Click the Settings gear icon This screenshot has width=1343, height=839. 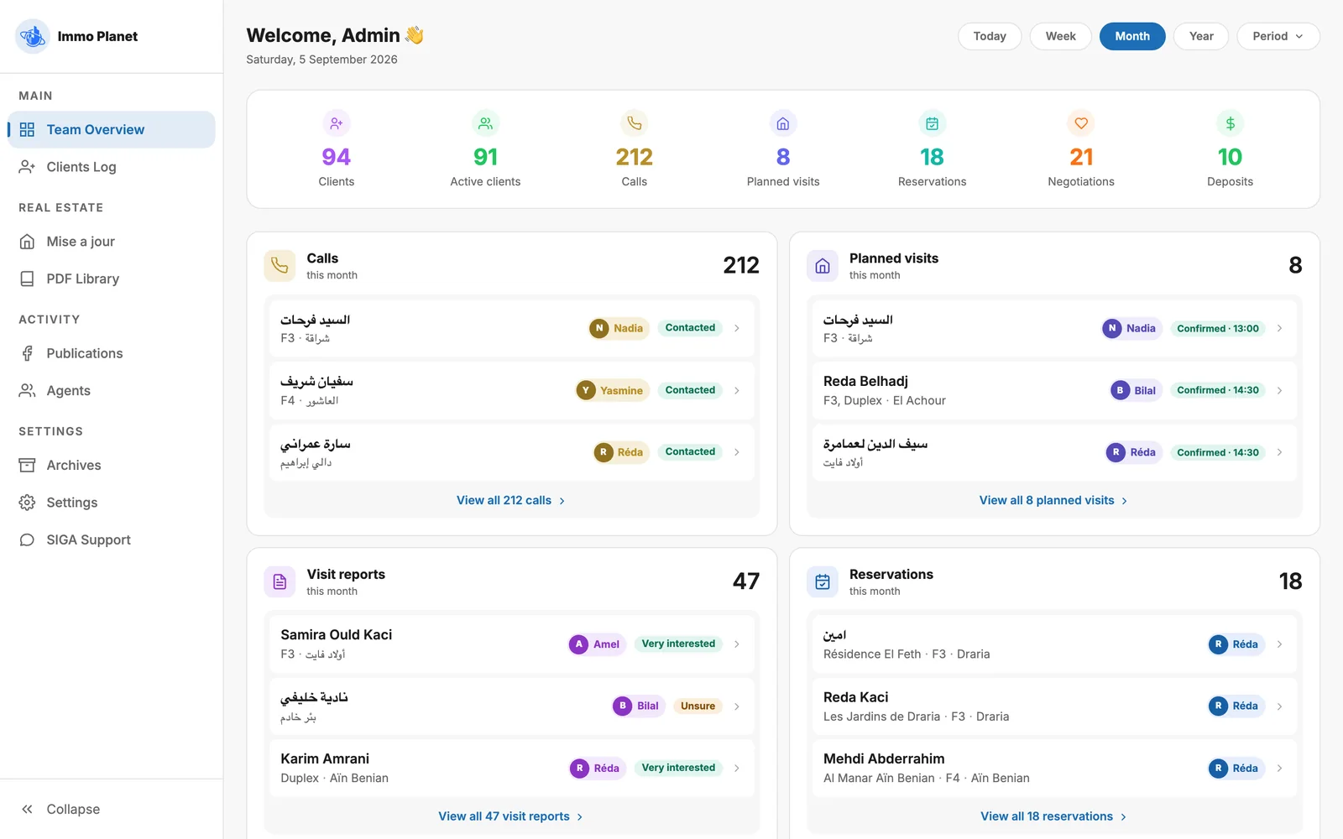[27, 503]
